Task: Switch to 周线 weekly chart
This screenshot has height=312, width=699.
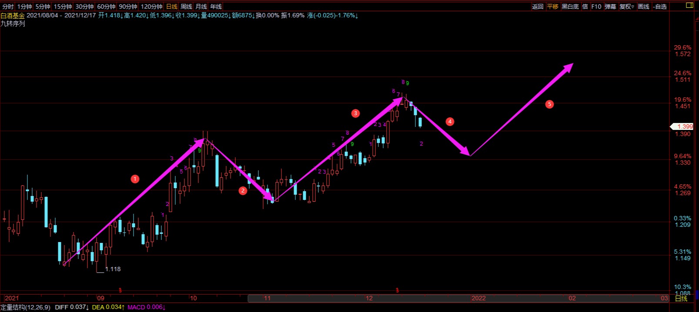Action: click(x=186, y=7)
